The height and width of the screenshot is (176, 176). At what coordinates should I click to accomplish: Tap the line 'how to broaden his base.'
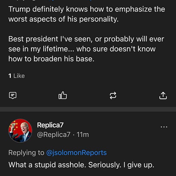coord(51,59)
